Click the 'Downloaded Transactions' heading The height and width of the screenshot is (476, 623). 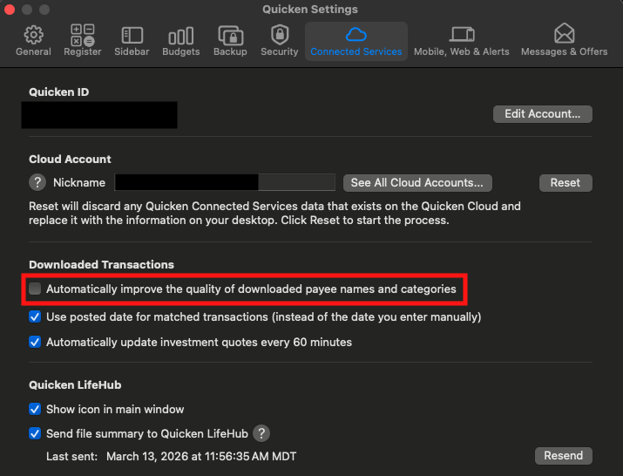101,264
